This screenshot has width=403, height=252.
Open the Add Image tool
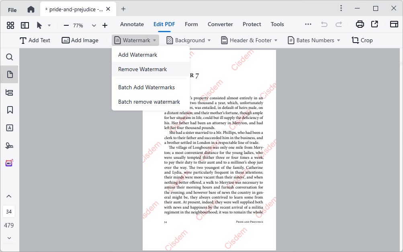point(80,40)
